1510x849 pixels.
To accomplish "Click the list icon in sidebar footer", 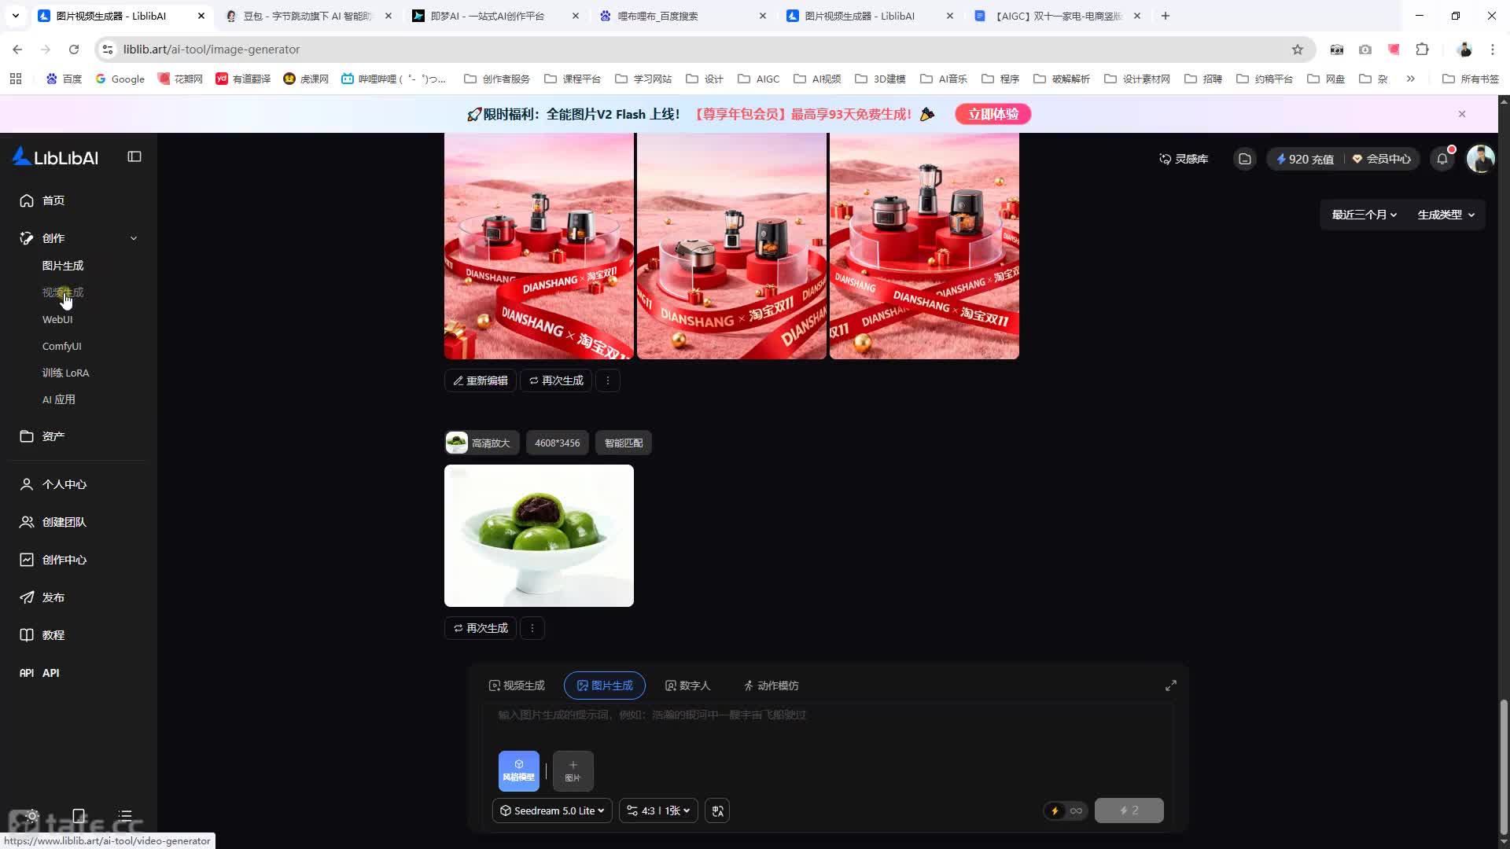I will (x=125, y=816).
